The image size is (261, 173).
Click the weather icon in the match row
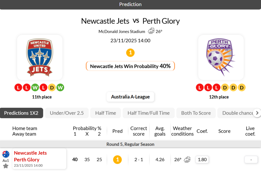coord(187,160)
